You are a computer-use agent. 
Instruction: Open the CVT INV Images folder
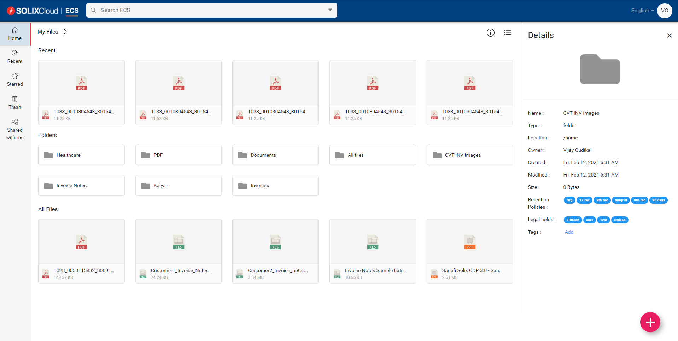click(x=469, y=155)
